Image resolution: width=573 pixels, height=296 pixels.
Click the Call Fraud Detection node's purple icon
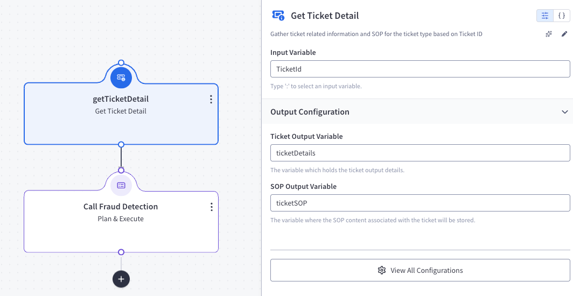(x=121, y=186)
